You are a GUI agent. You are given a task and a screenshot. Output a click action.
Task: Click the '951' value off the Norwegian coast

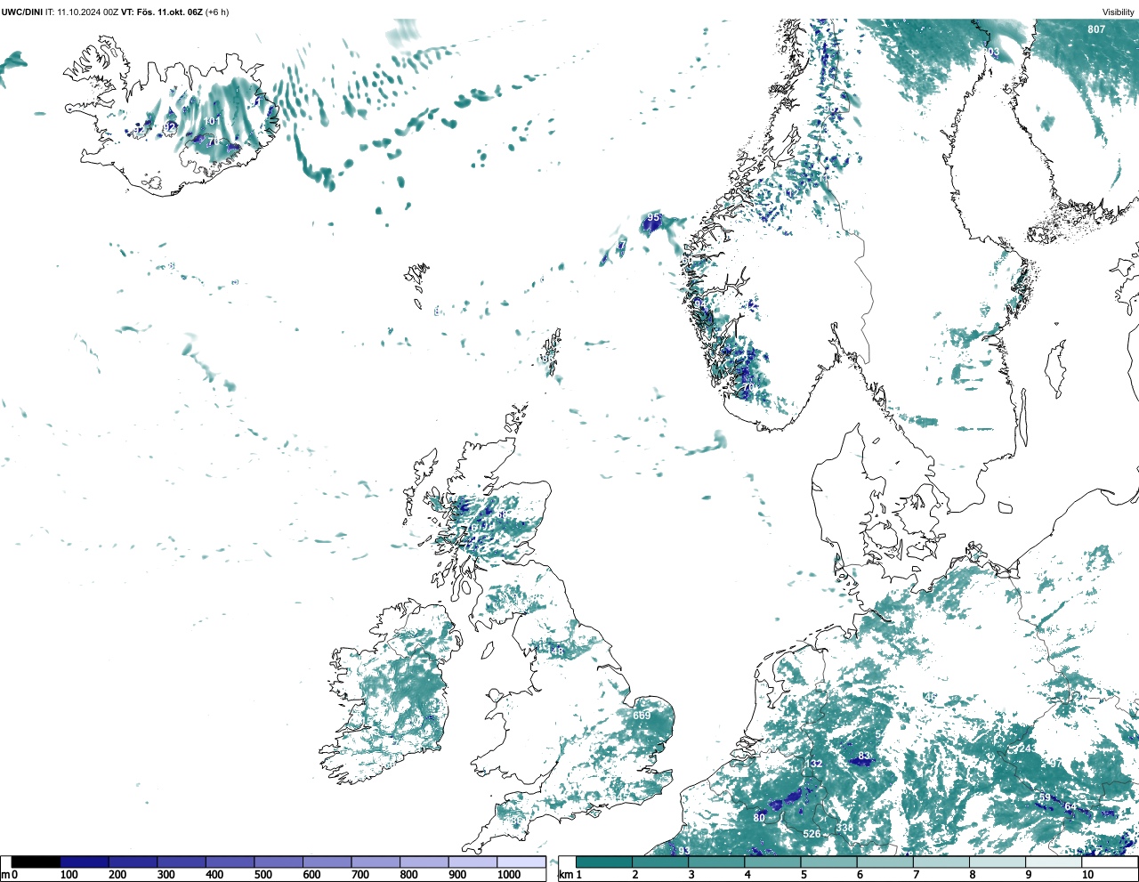point(654,217)
